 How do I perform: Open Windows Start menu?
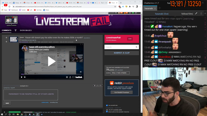(2, 114)
